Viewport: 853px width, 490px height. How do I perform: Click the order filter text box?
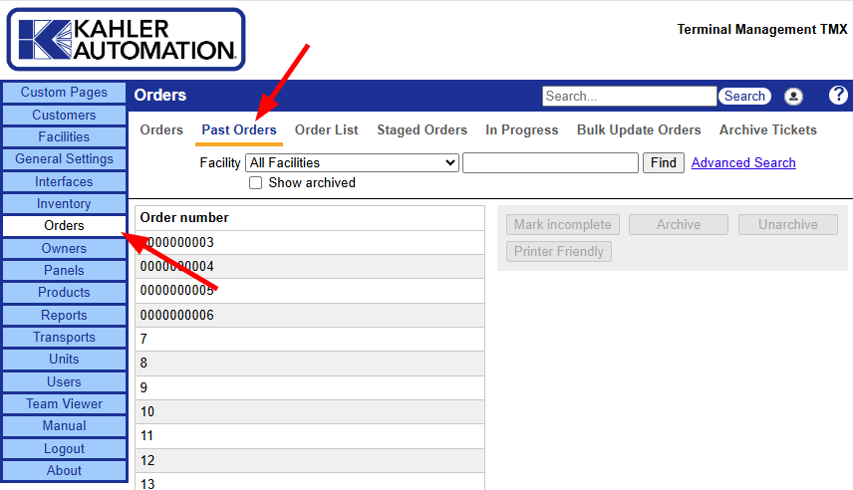click(x=550, y=162)
